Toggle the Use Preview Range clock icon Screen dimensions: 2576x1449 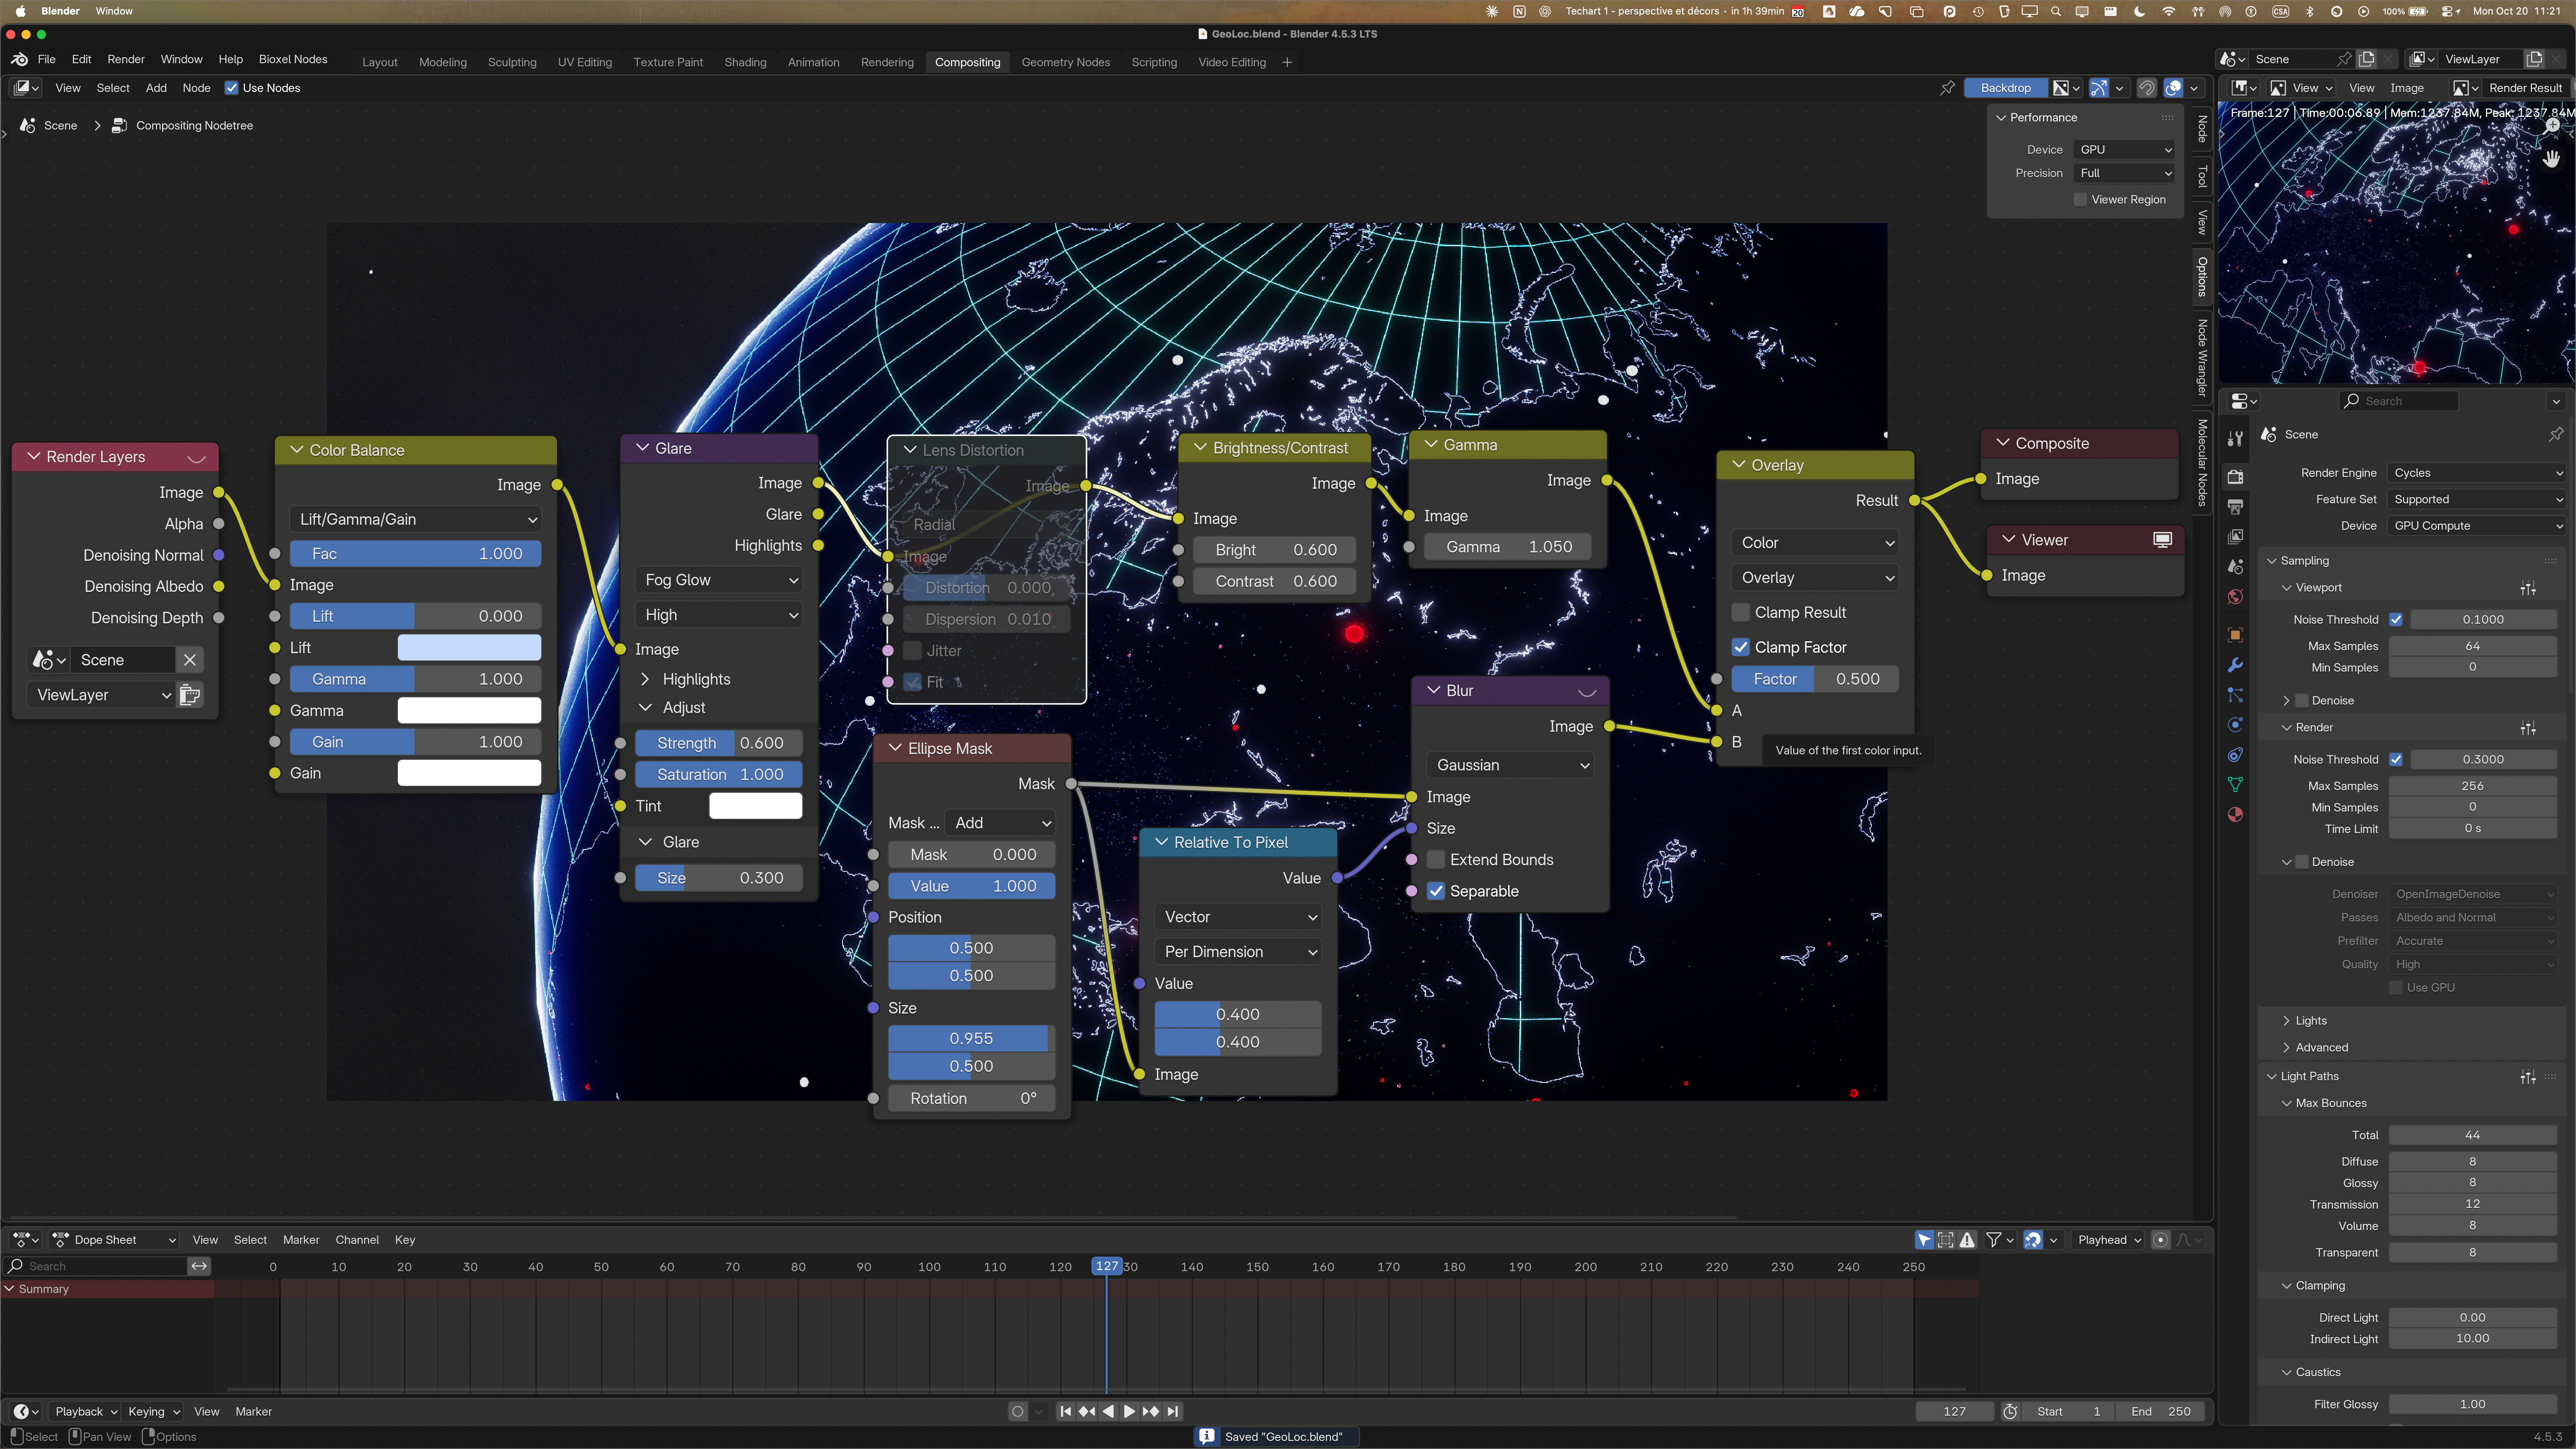(x=2011, y=1412)
